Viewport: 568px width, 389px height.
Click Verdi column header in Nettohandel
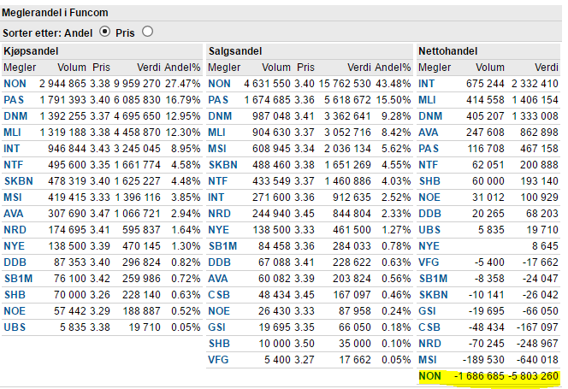(547, 68)
